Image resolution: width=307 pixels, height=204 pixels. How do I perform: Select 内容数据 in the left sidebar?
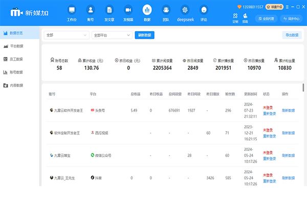click(17, 86)
